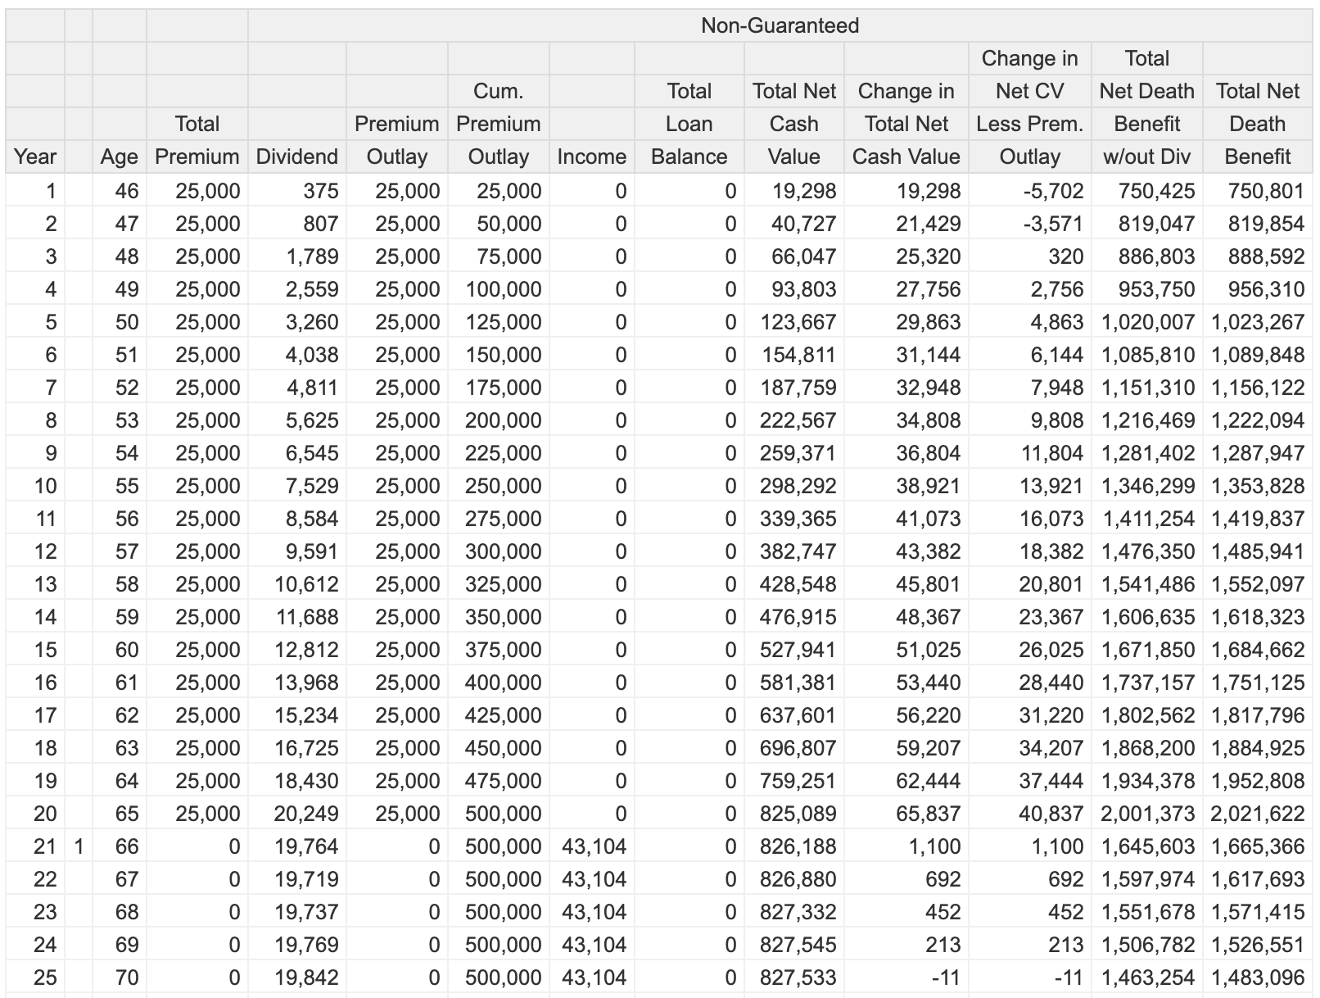Click death benefit 888,592
Viewport: 1320px width, 998px height.
(1258, 256)
